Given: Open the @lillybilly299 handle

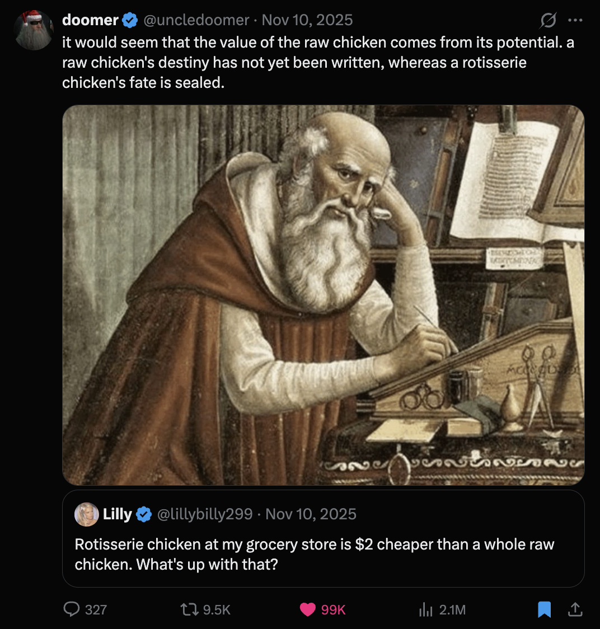Looking at the screenshot, I should (x=205, y=514).
